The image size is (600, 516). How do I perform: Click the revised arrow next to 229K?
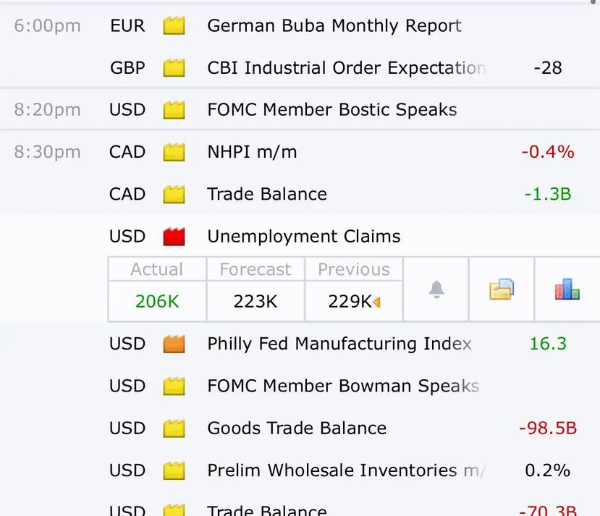point(376,302)
